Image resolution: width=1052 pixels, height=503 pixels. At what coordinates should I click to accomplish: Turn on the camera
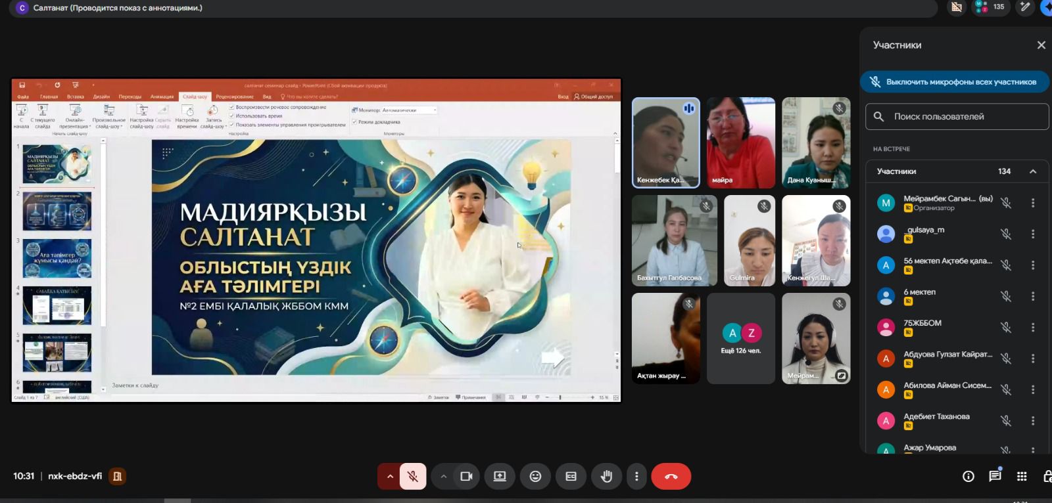coord(466,477)
